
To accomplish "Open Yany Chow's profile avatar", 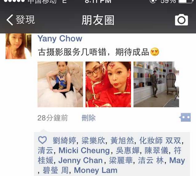I will click(x=19, y=46).
